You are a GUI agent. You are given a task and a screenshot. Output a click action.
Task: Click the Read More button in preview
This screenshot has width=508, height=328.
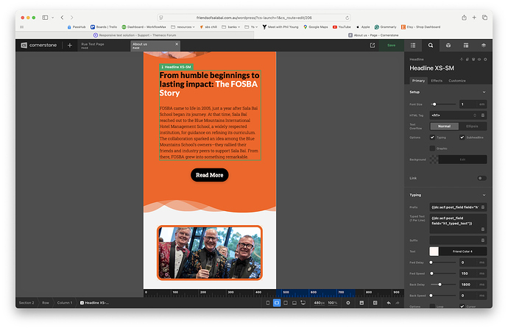(210, 175)
